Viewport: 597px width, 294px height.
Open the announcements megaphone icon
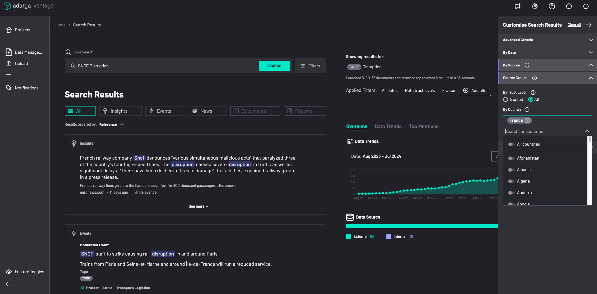pyautogui.click(x=518, y=6)
